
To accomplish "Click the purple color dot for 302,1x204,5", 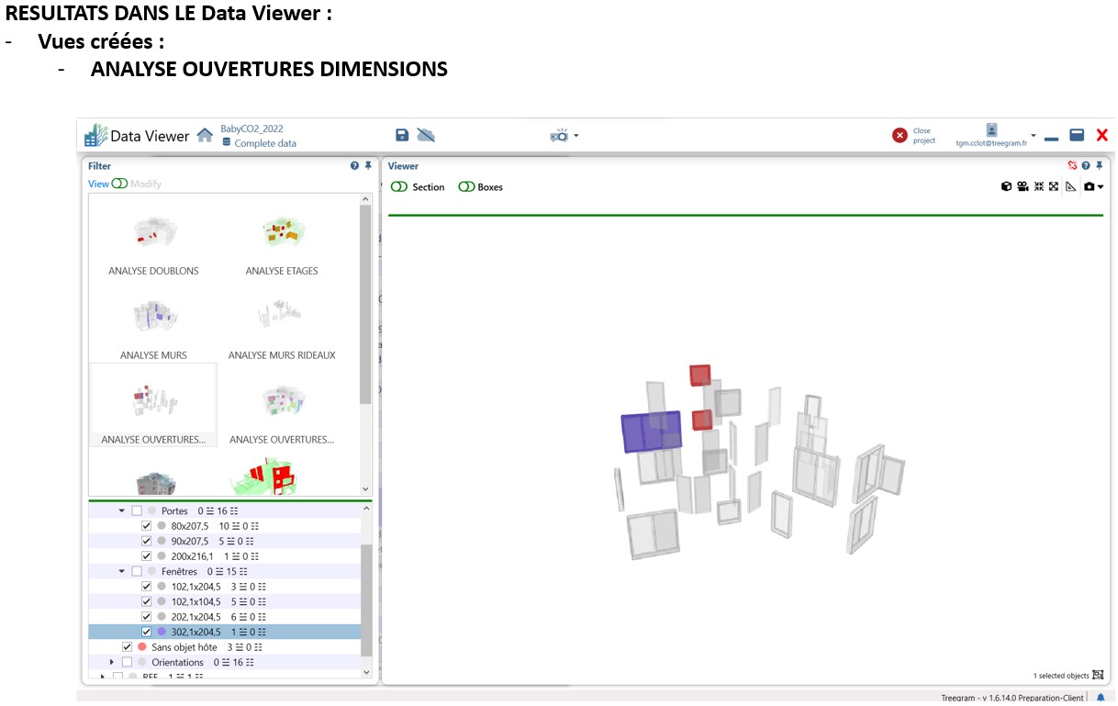I will tap(161, 632).
